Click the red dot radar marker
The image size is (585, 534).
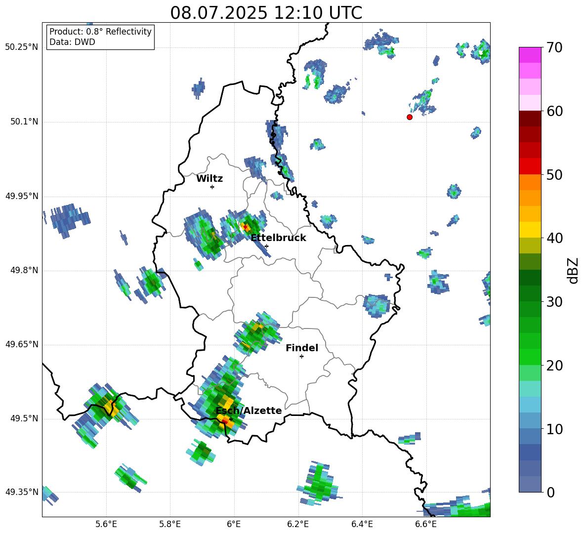click(410, 117)
